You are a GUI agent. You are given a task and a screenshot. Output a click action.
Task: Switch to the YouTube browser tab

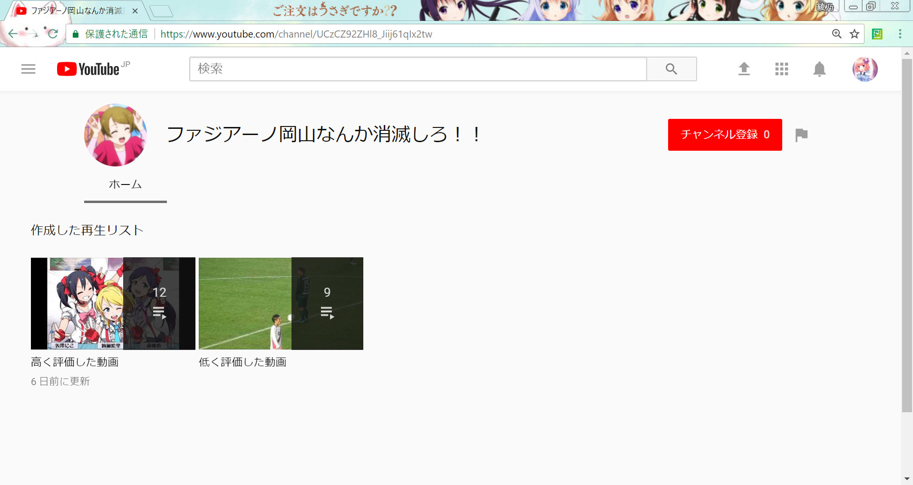(x=76, y=10)
